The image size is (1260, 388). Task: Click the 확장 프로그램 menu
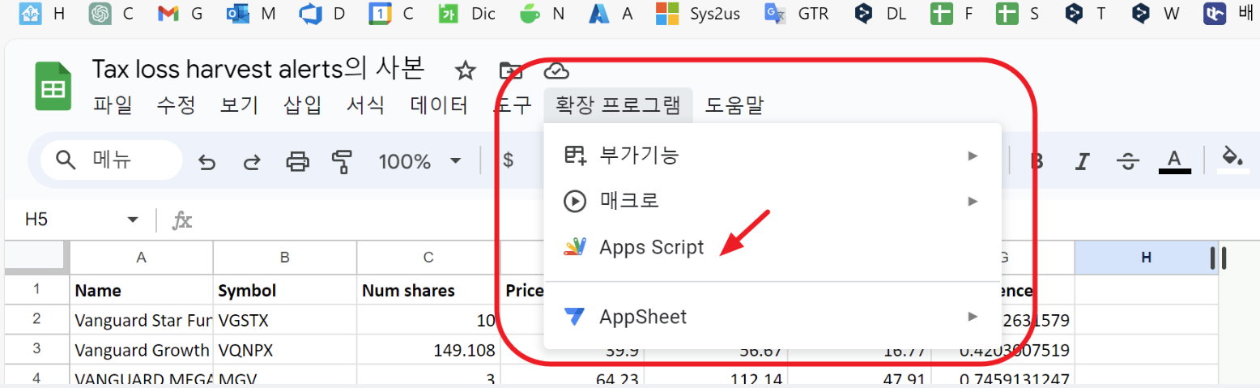tap(618, 105)
